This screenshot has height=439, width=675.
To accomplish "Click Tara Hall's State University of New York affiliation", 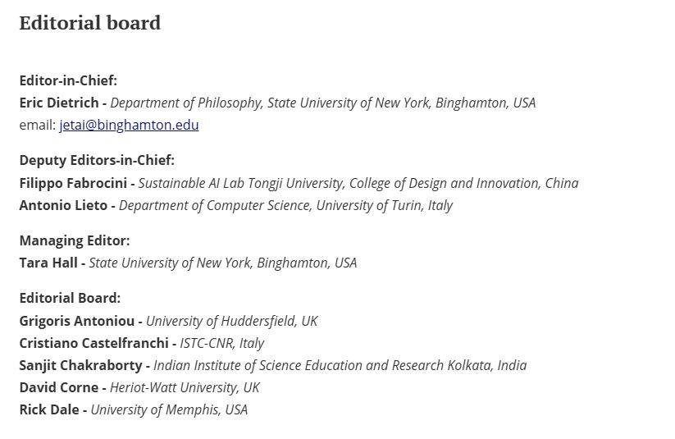I will click(x=223, y=263).
